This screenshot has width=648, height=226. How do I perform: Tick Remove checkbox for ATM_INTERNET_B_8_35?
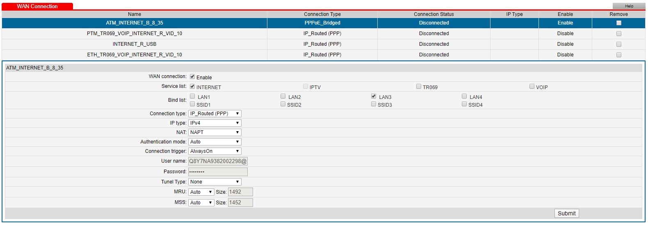tap(619, 23)
